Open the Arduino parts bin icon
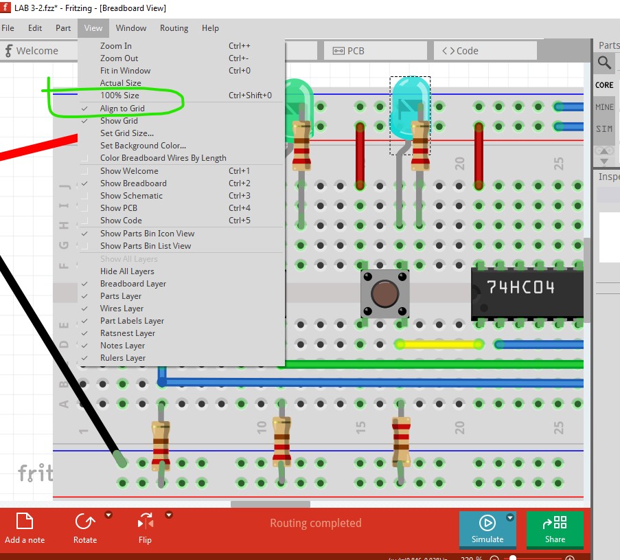The image size is (620, 560). (604, 150)
